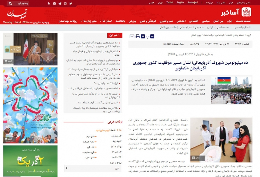Open the سیاسی menu item
This screenshot has width=260, height=177.
(x=206, y=21)
